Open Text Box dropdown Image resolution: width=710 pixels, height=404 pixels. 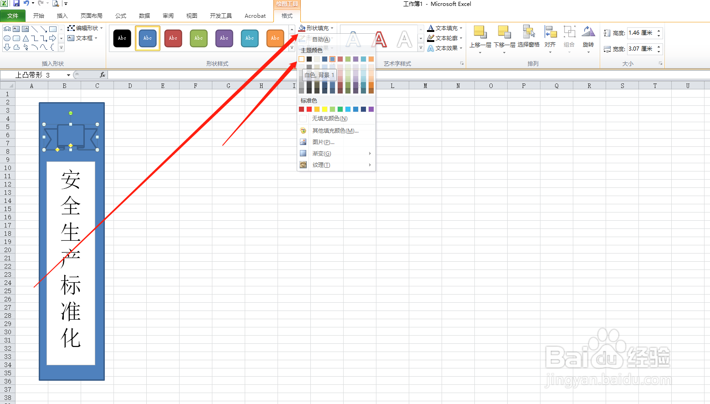(82, 38)
